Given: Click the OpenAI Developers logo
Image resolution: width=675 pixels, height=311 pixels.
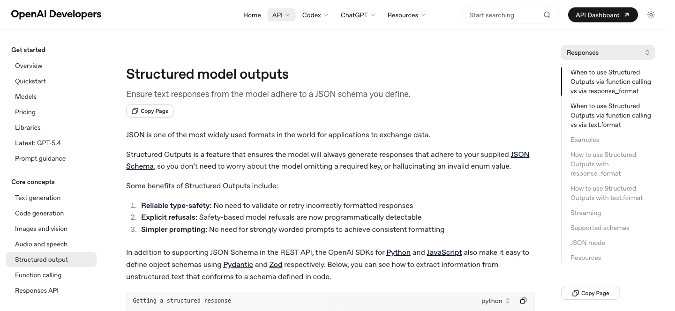Looking at the screenshot, I should pyautogui.click(x=56, y=14).
